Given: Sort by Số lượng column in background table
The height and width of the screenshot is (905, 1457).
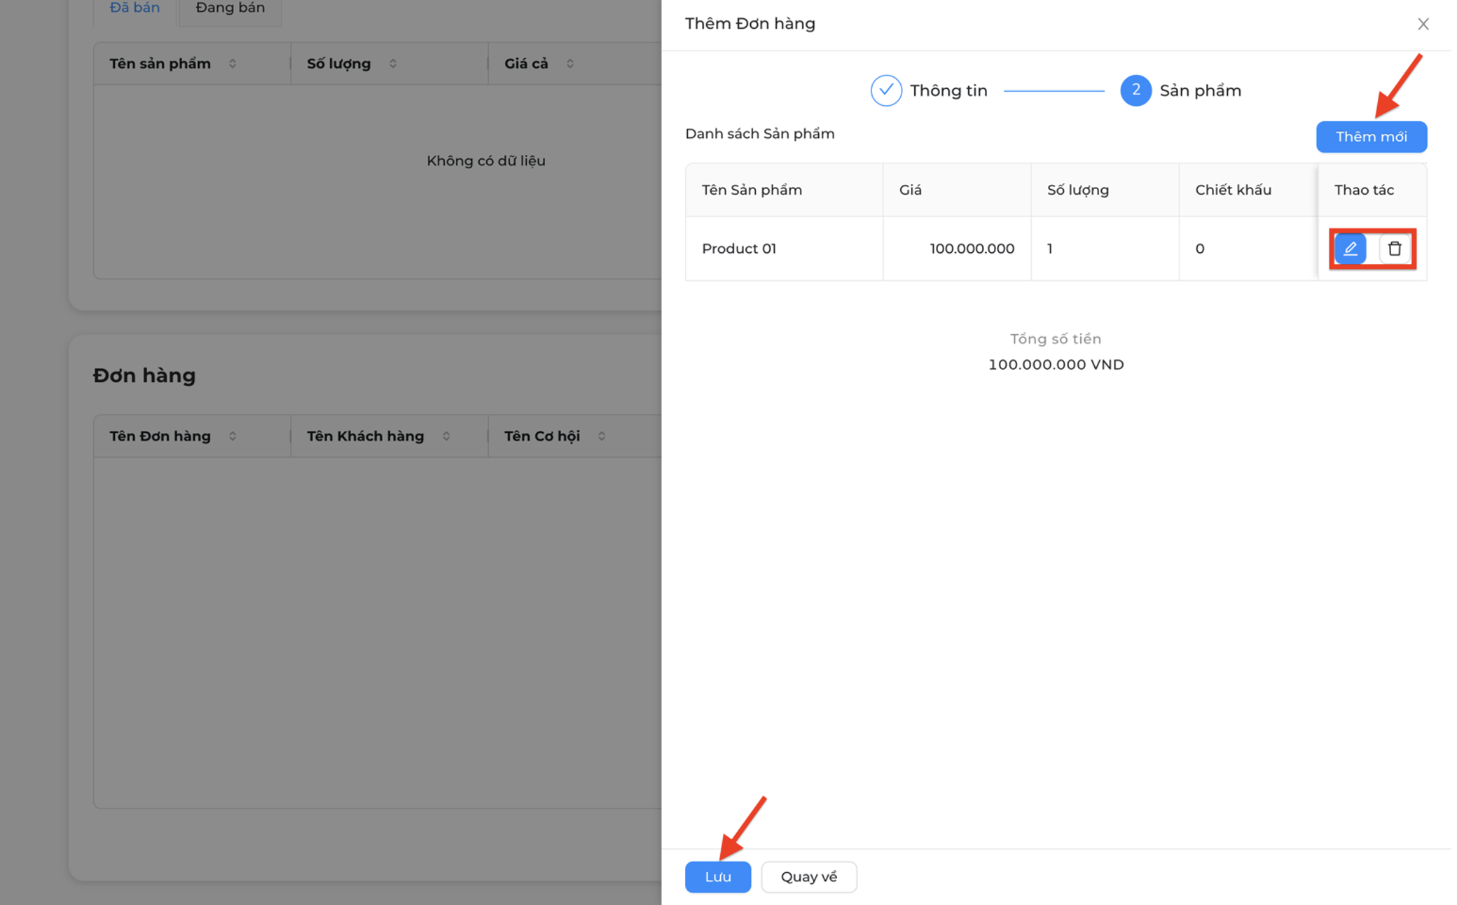Looking at the screenshot, I should pyautogui.click(x=393, y=64).
